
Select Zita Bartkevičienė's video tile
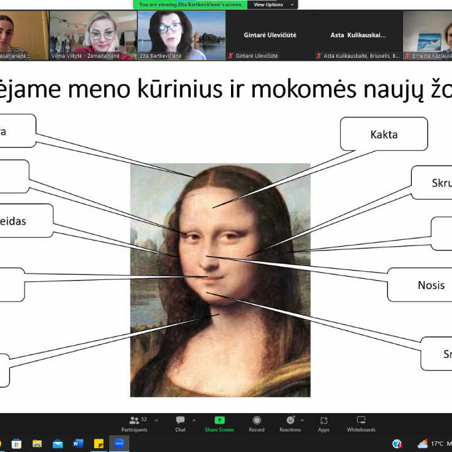click(181, 35)
